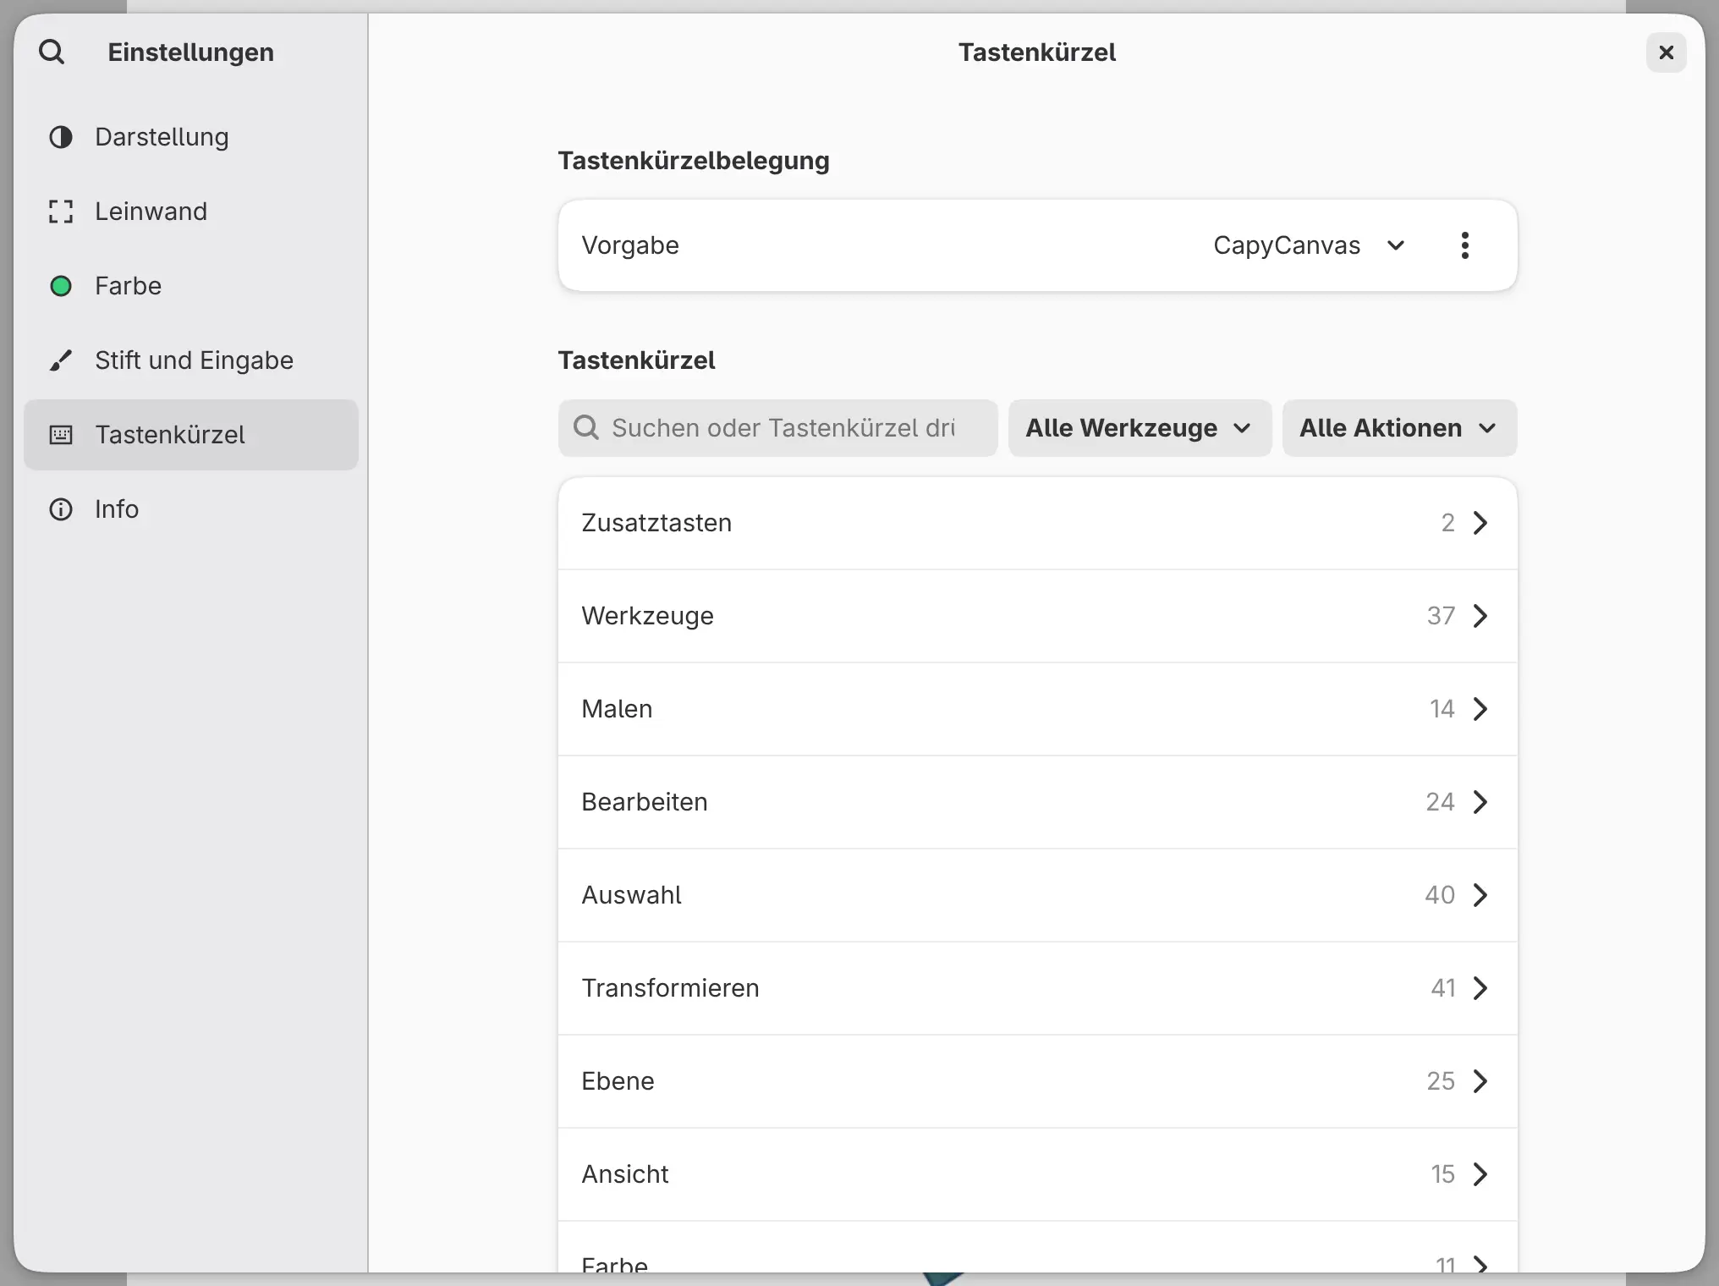The width and height of the screenshot is (1719, 1286).
Task: Expand the Malen shortcut group
Action: [1037, 709]
